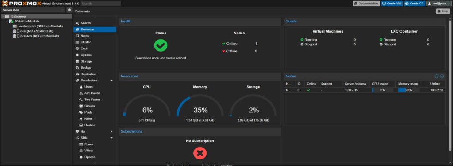Viewport: 453px width, 166px height.
Task: Click the local storage database icon
Action: tap(15, 31)
